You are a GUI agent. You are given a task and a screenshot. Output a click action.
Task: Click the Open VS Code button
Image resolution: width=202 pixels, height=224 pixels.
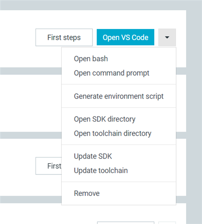click(x=125, y=37)
